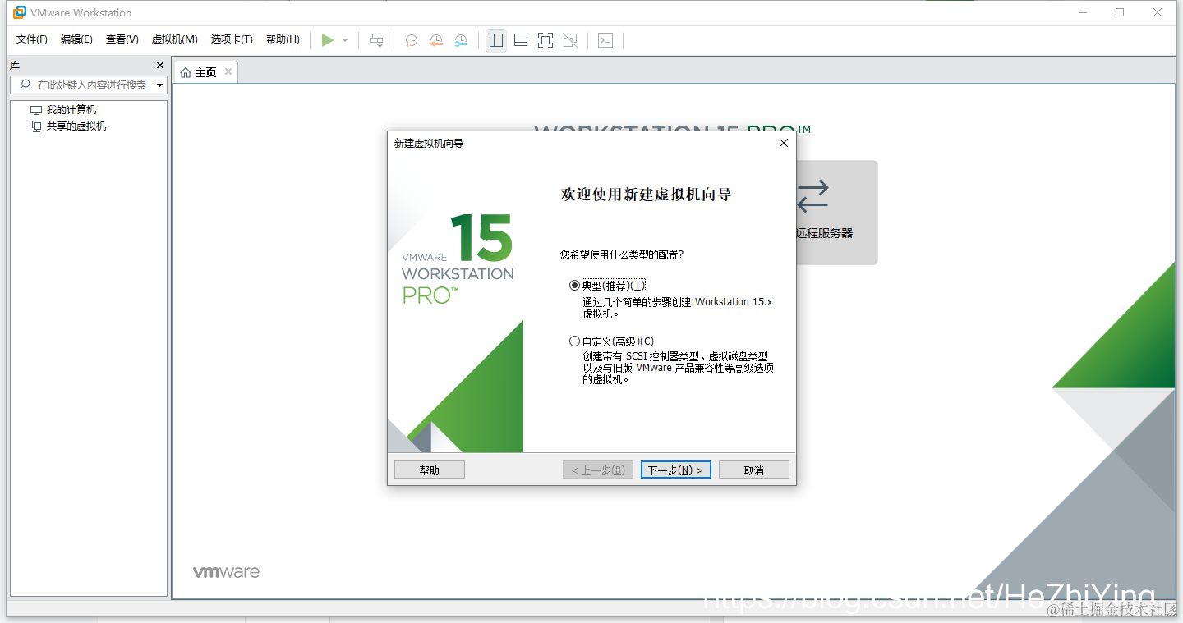Click the vmware logo at bottom left
1183x623 pixels.
227,571
